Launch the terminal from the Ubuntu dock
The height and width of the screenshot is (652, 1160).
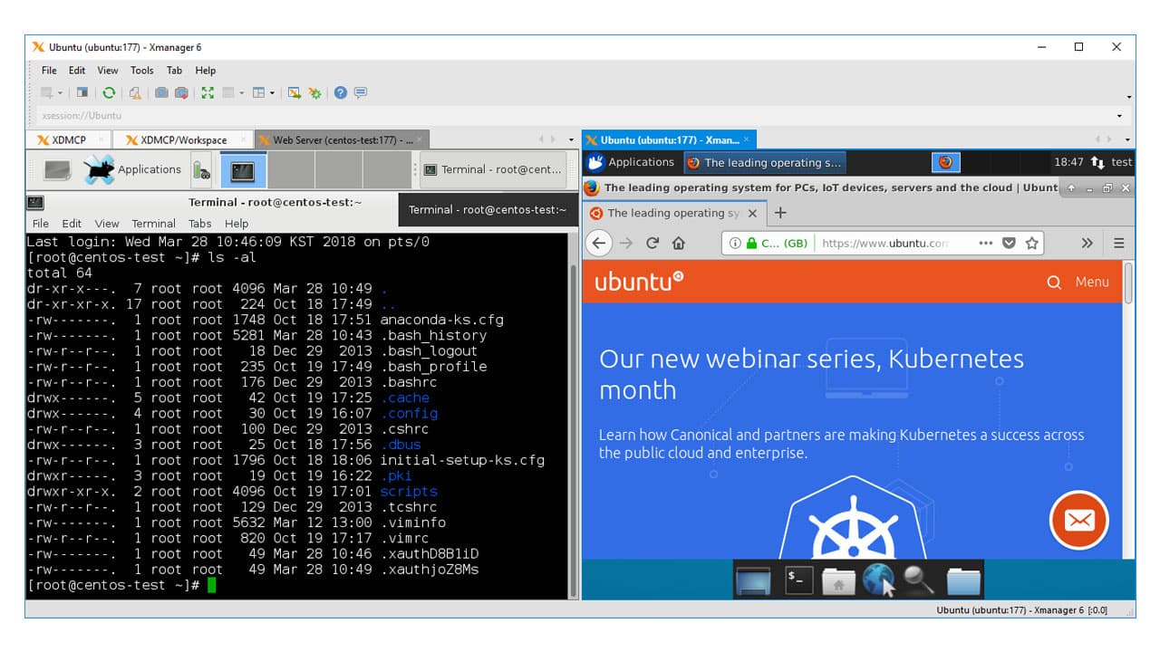click(800, 580)
